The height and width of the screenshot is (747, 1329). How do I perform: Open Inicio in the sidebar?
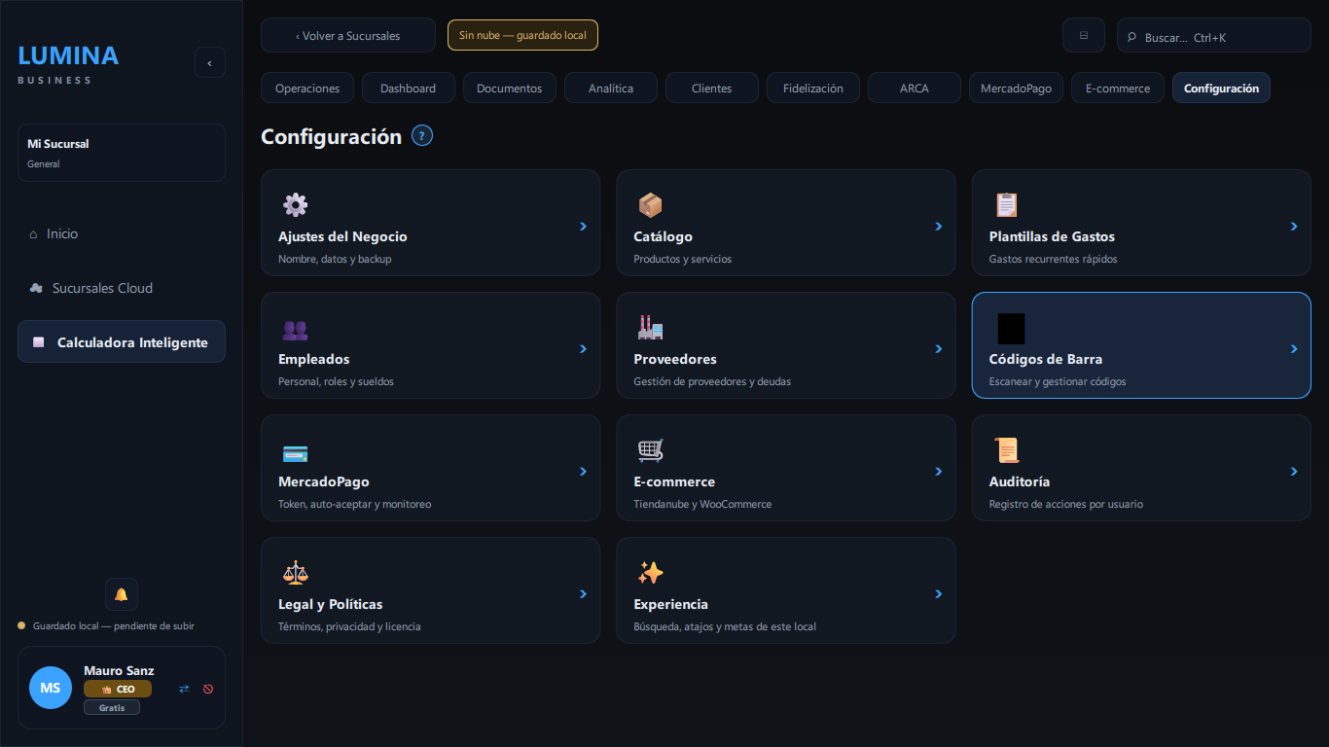(122, 234)
